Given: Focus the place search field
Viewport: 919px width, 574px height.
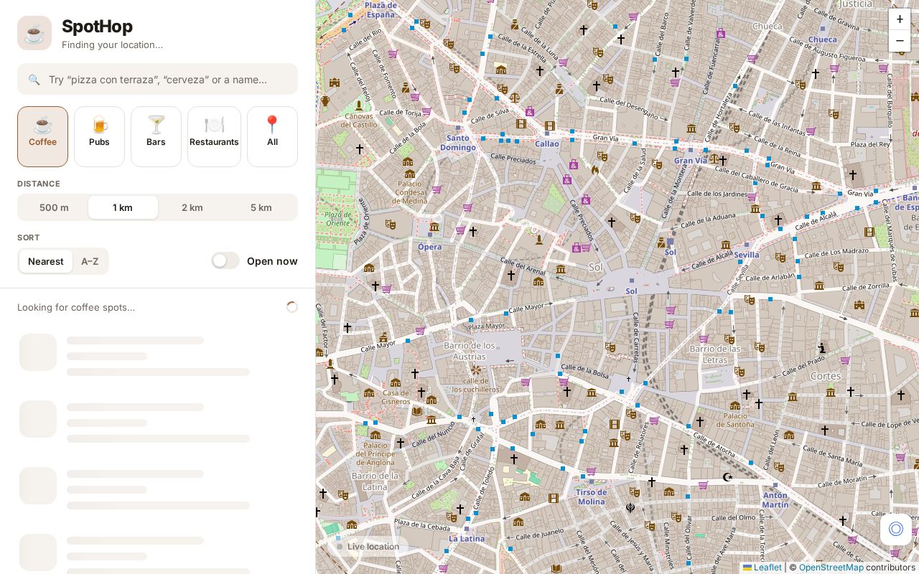Looking at the screenshot, I should click(x=157, y=79).
